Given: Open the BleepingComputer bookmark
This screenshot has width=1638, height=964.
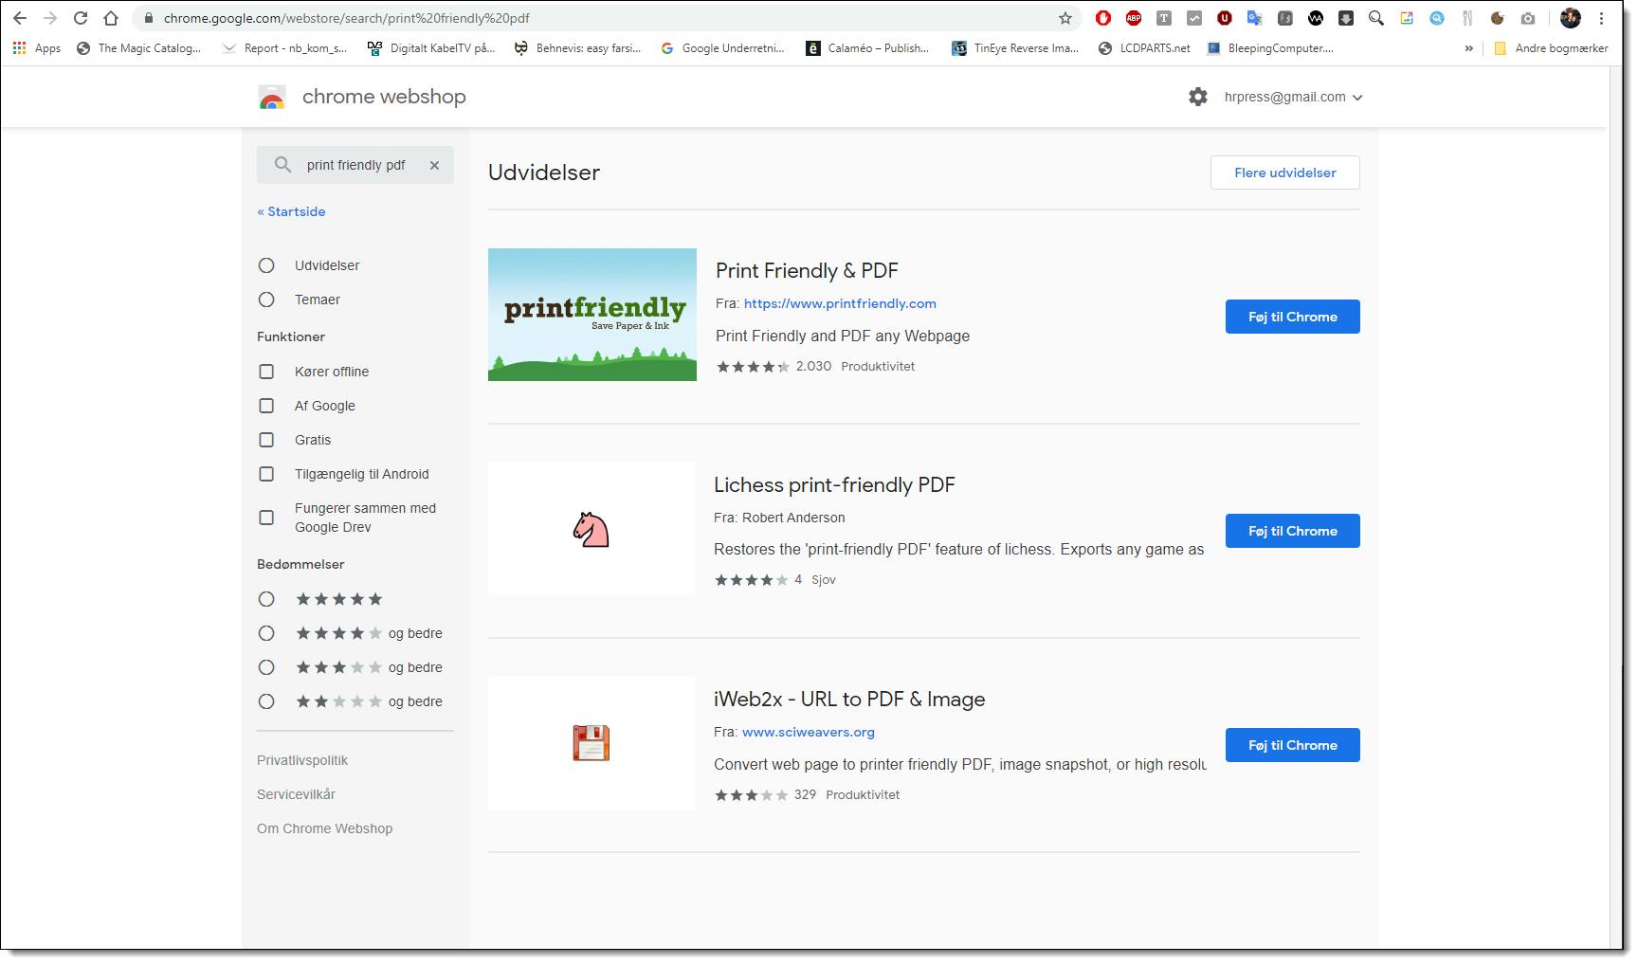Looking at the screenshot, I should pos(1270,48).
